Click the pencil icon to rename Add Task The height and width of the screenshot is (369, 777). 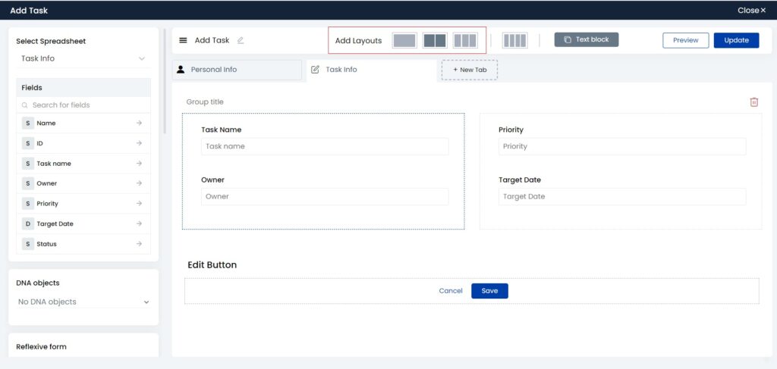coord(241,41)
